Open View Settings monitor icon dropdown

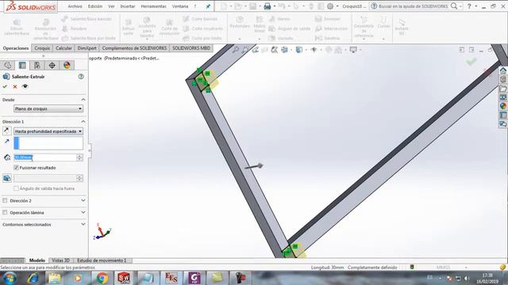353,50
